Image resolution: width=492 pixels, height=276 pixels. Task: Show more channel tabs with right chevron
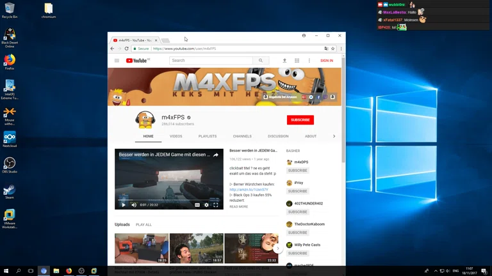coord(334,136)
